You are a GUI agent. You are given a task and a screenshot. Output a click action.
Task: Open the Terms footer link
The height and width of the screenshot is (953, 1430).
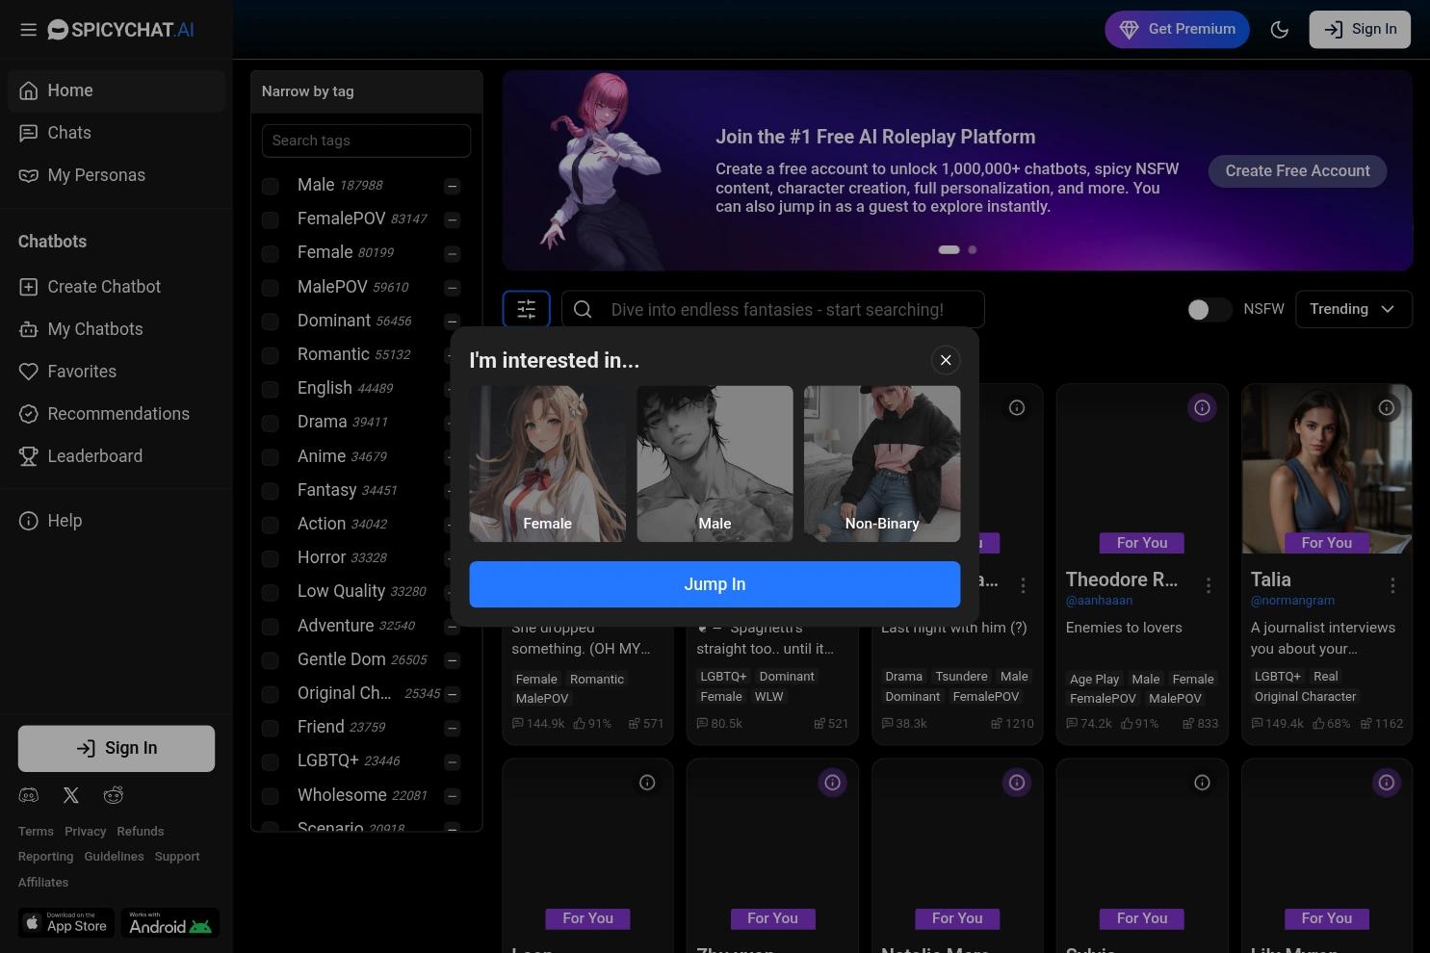(x=36, y=832)
